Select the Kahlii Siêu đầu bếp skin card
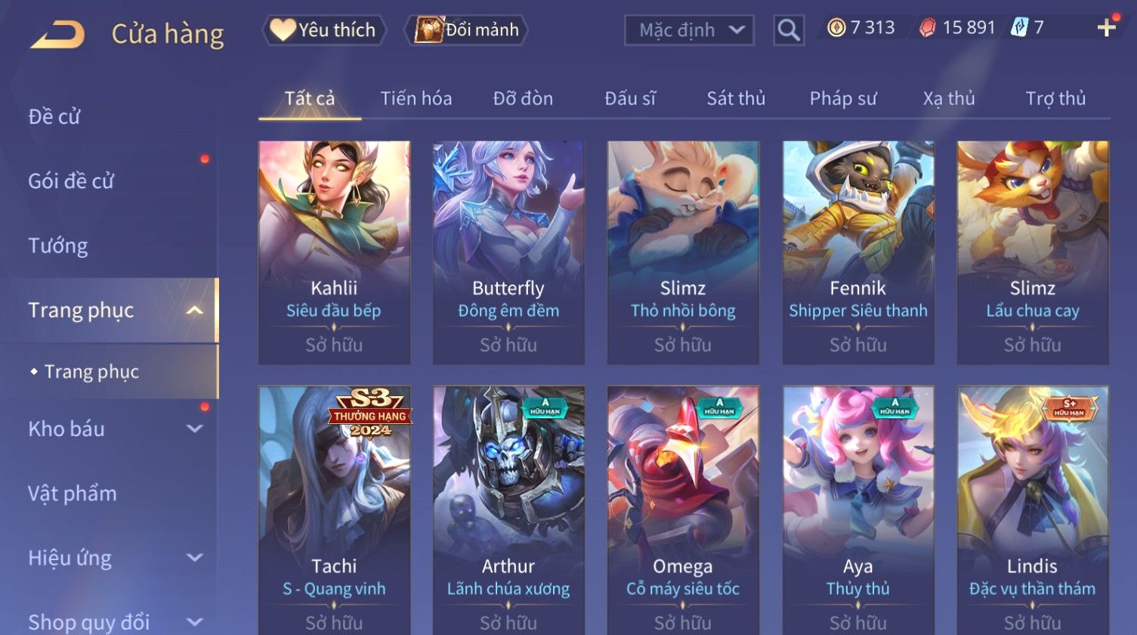This screenshot has height=635, width=1137. pos(334,252)
